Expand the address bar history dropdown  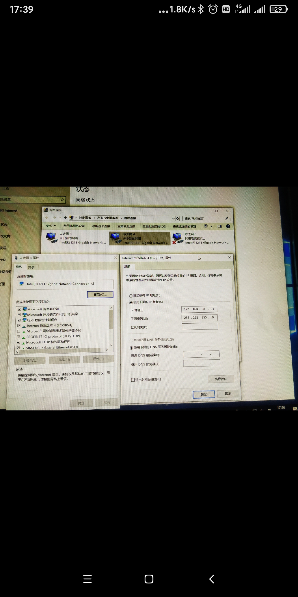(x=173, y=218)
